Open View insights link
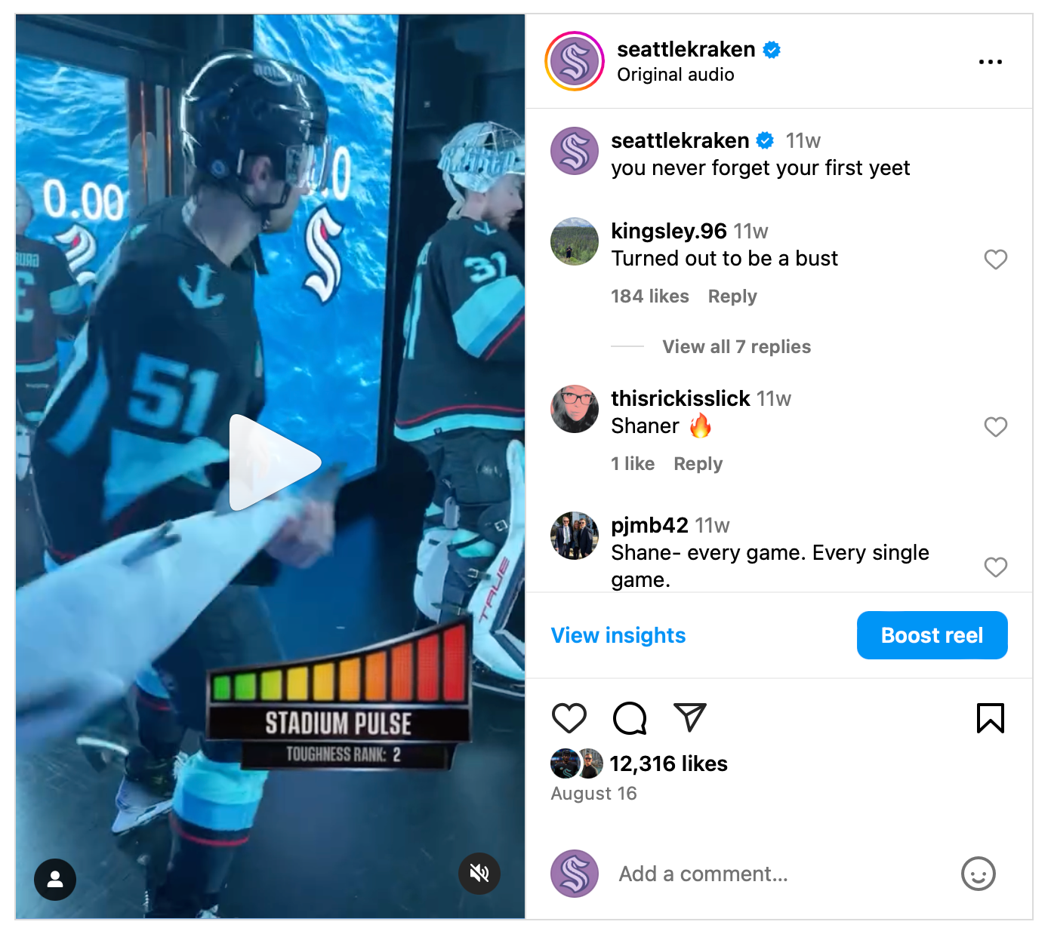The height and width of the screenshot is (937, 1051). click(x=618, y=635)
